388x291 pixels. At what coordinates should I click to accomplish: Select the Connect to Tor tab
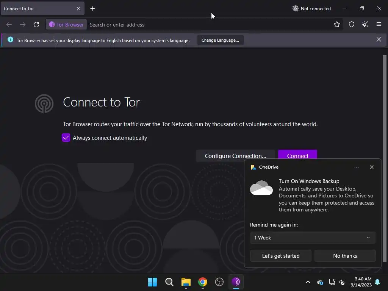[42, 8]
